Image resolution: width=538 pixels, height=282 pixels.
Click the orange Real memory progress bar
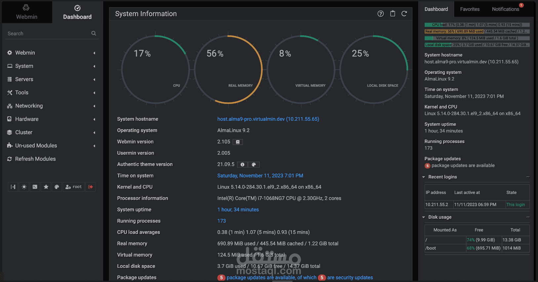point(477,31)
